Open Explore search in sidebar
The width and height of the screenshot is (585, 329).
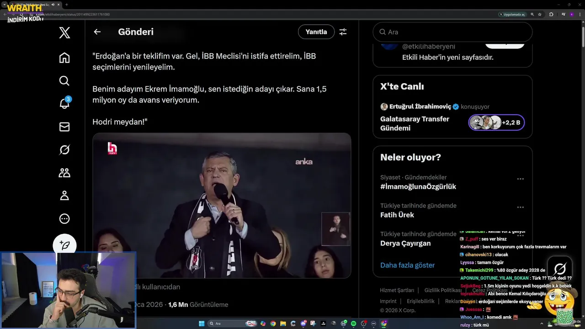click(64, 81)
